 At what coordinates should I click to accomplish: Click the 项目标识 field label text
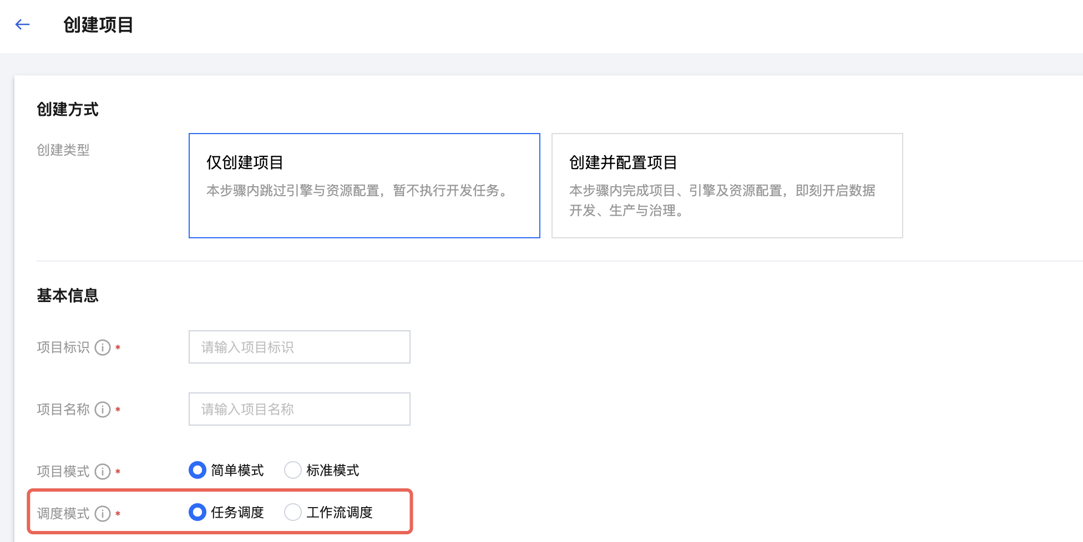coord(63,347)
